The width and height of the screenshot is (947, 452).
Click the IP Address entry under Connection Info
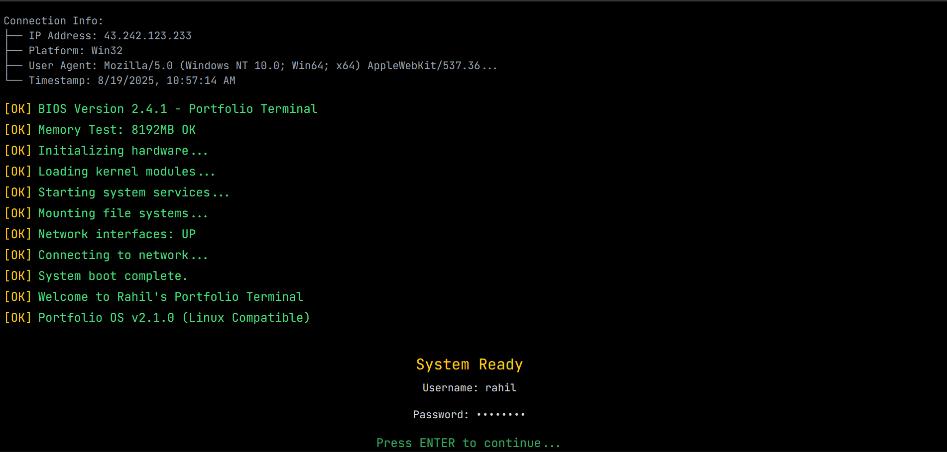pos(111,35)
